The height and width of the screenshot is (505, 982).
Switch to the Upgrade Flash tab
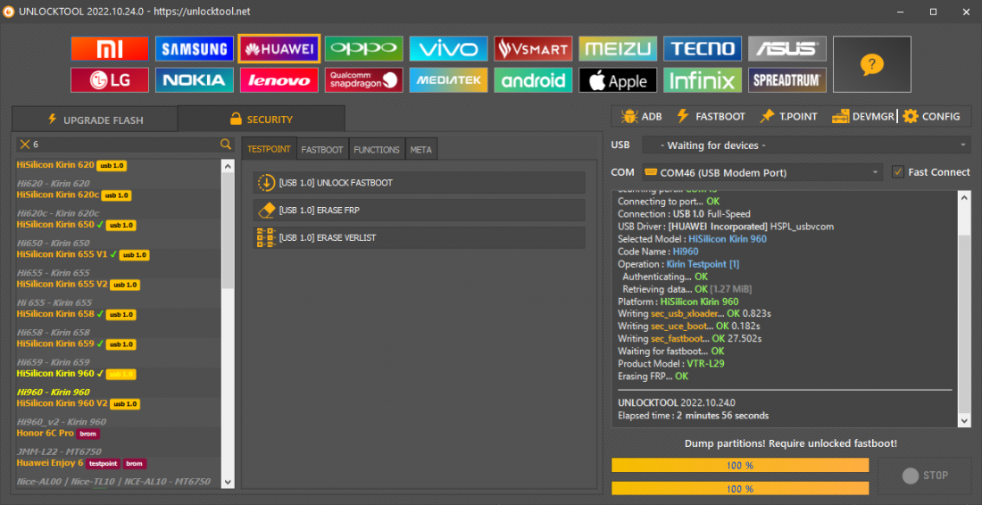pos(95,119)
